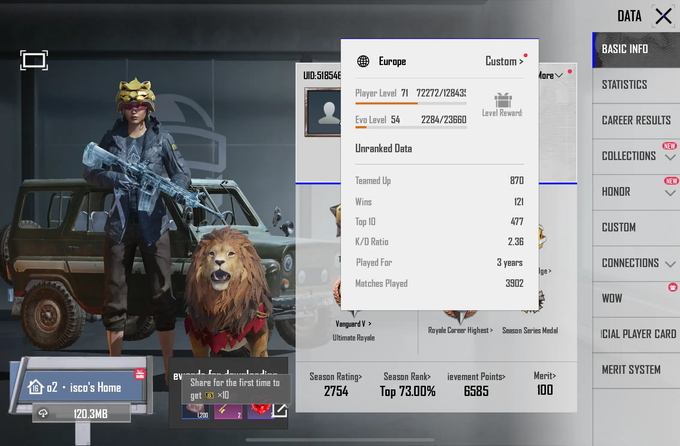Switch to the Statistics tab
The image size is (680, 446).
[624, 85]
